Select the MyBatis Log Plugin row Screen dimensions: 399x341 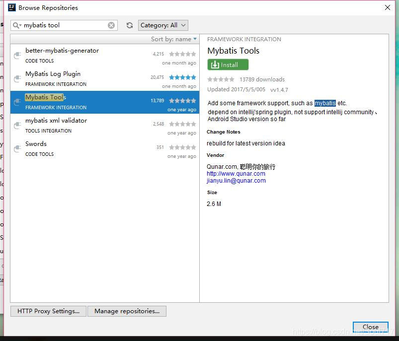[104, 79]
